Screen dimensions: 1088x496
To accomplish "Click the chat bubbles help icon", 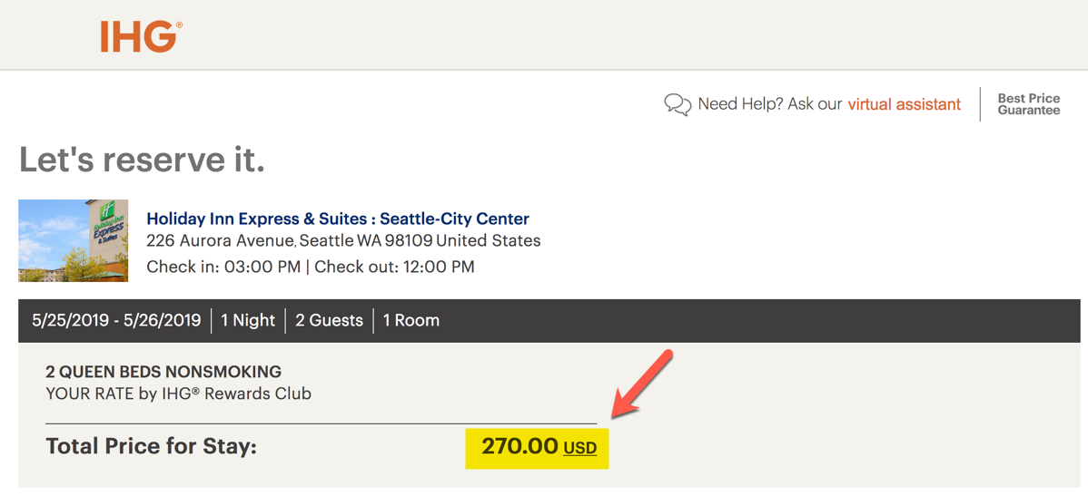I will point(678,104).
